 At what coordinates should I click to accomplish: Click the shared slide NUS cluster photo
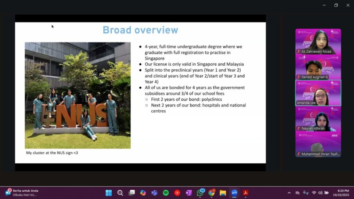click(78, 95)
